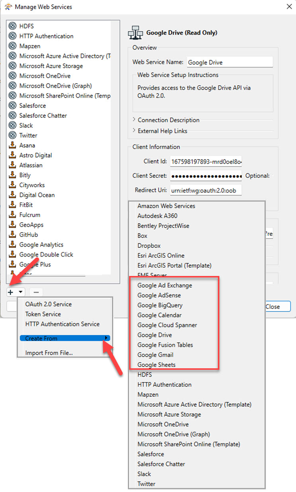Select HTTP Authentication in service list
This screenshot has height=492, width=296.
pyautogui.click(x=46, y=36)
